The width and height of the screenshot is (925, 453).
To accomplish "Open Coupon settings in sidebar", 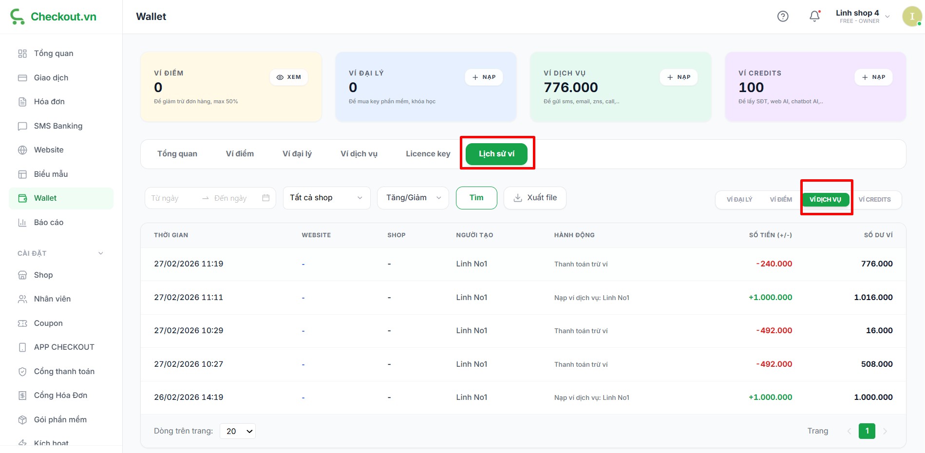I will tap(48, 323).
